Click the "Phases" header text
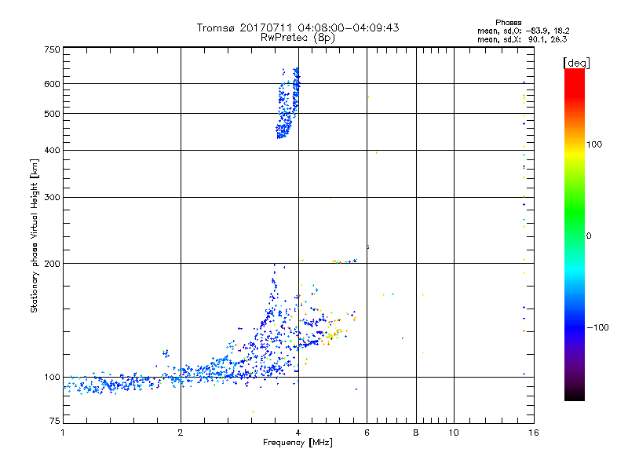628x471 pixels. [508, 23]
